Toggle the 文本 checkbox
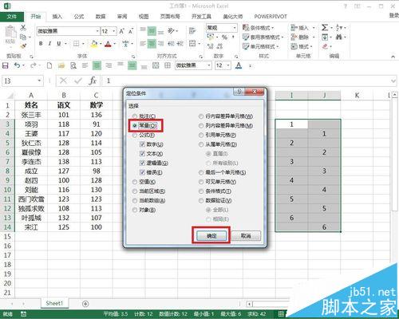The image size is (399, 319). pos(151,154)
